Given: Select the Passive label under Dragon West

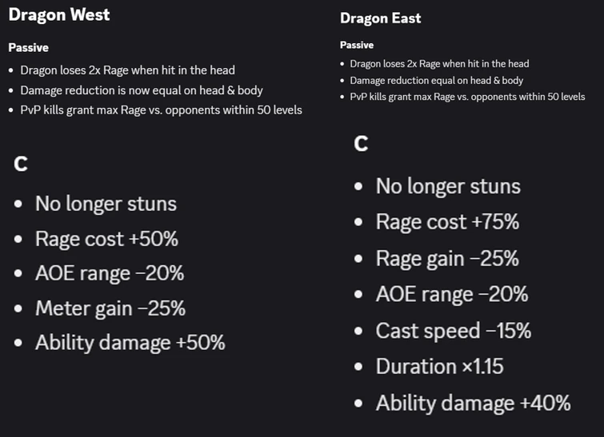Looking at the screenshot, I should coord(29,48).
